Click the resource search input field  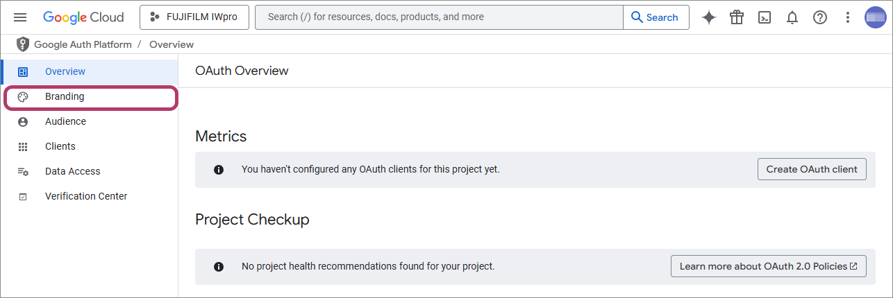(x=439, y=17)
